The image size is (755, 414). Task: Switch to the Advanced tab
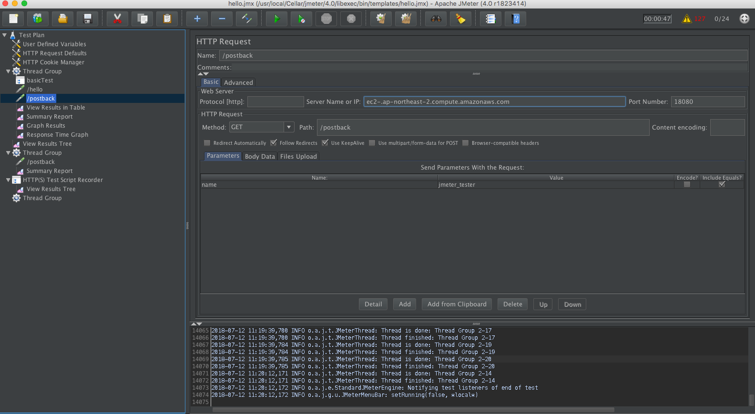tap(238, 82)
